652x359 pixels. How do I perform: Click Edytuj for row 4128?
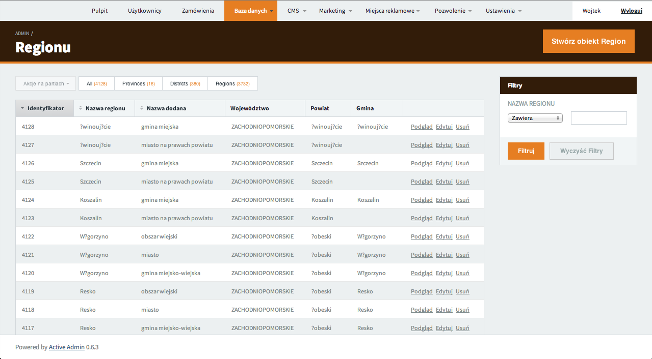click(444, 127)
